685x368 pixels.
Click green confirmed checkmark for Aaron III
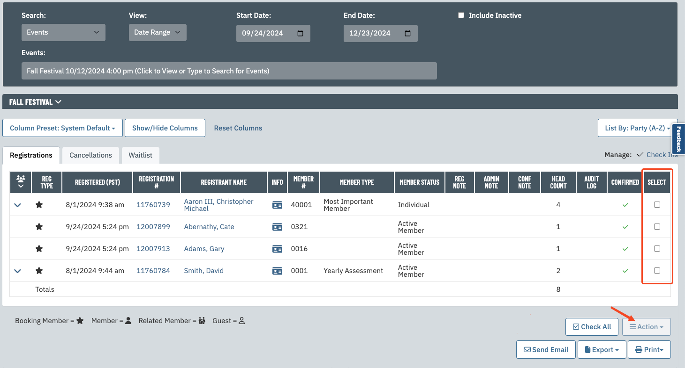(625, 205)
